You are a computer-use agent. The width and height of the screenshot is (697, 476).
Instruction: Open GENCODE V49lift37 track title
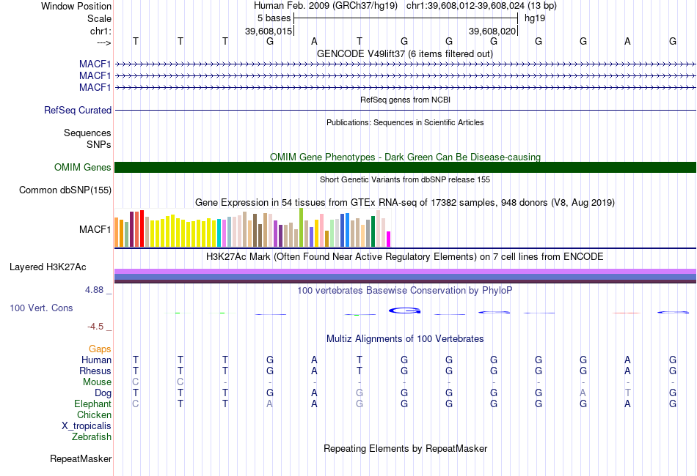tap(404, 53)
